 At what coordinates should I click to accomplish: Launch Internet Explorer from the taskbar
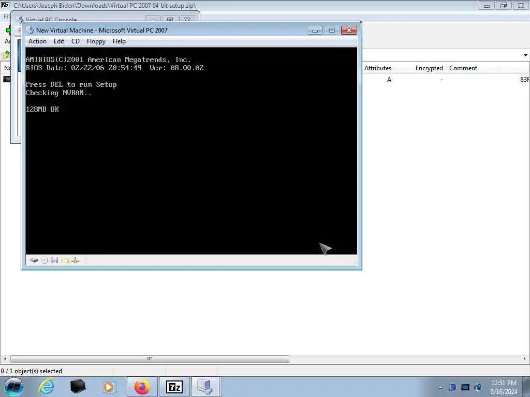[x=46, y=387]
